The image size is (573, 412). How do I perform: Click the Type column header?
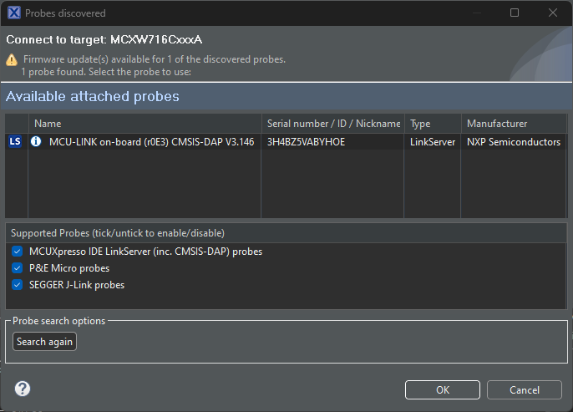(x=433, y=124)
